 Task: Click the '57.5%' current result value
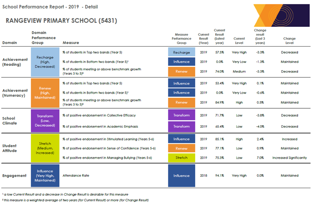[x=220, y=52]
